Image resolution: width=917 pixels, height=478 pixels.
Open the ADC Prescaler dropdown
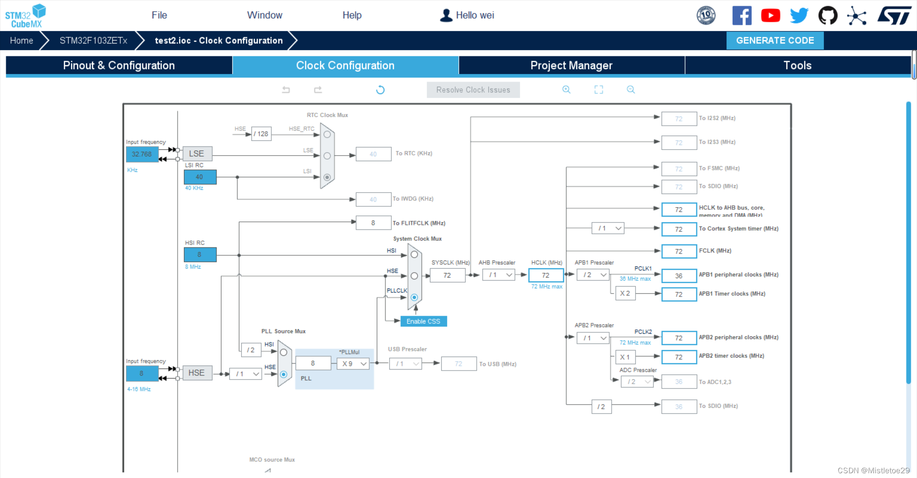click(637, 382)
